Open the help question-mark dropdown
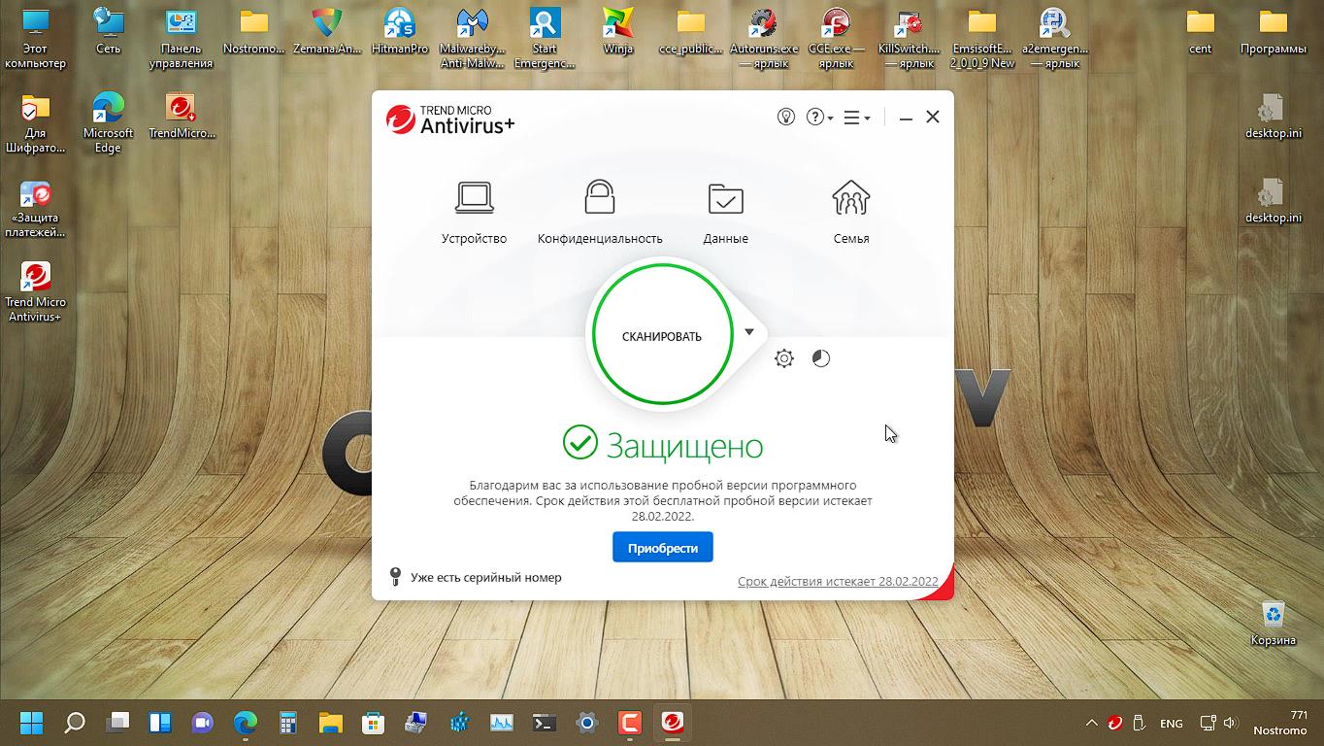 click(x=819, y=117)
